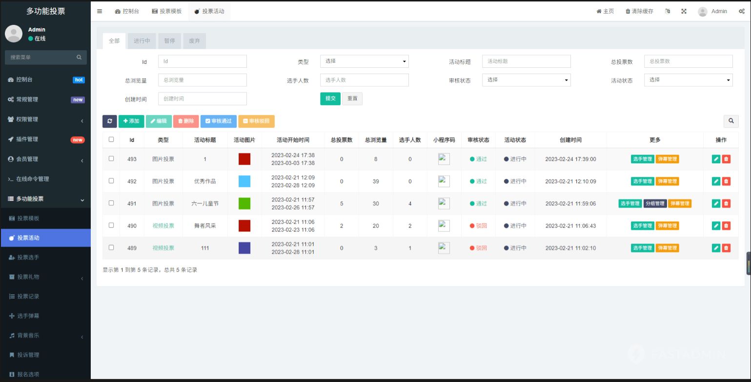Click the 提交 submit button
This screenshot has height=382, width=751.
(330, 98)
